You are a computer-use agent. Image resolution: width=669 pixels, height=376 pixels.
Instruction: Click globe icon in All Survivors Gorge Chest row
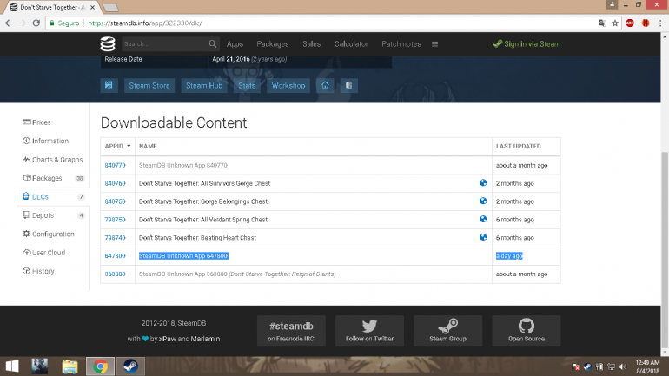click(483, 182)
